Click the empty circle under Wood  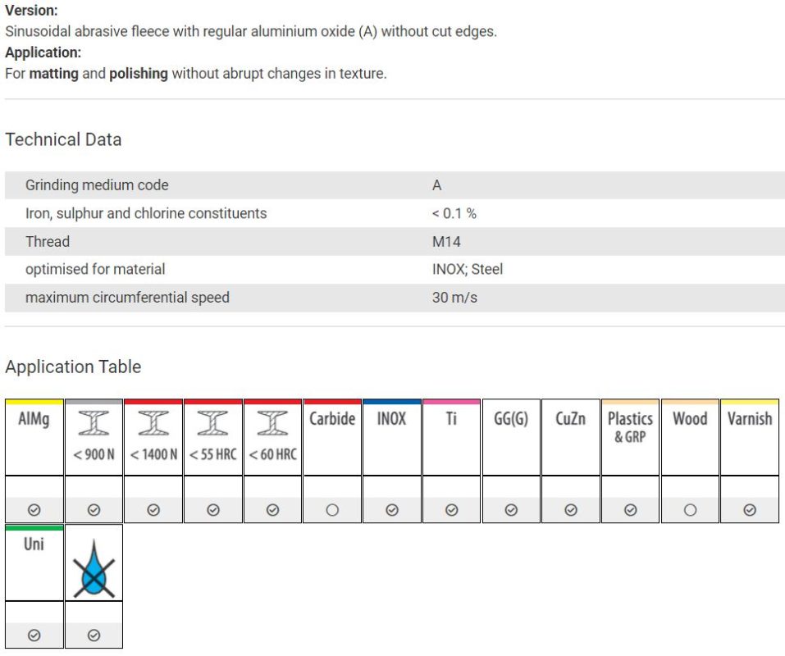(690, 510)
